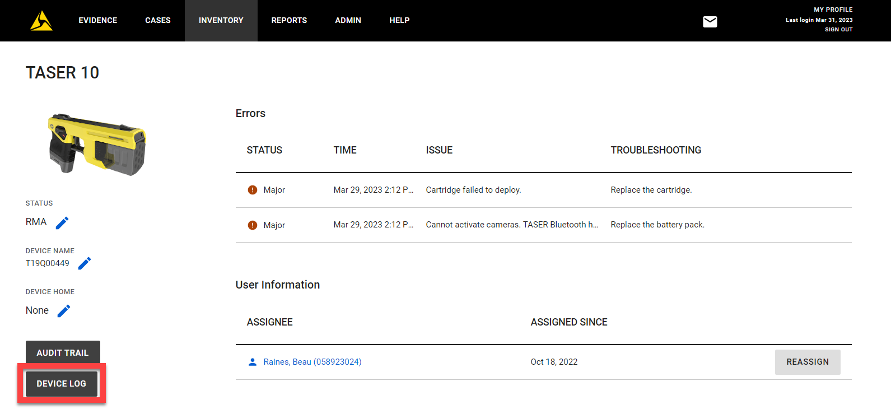Image resolution: width=891 pixels, height=409 pixels.
Task: Click time cell of cartridge error row
Action: tap(374, 190)
